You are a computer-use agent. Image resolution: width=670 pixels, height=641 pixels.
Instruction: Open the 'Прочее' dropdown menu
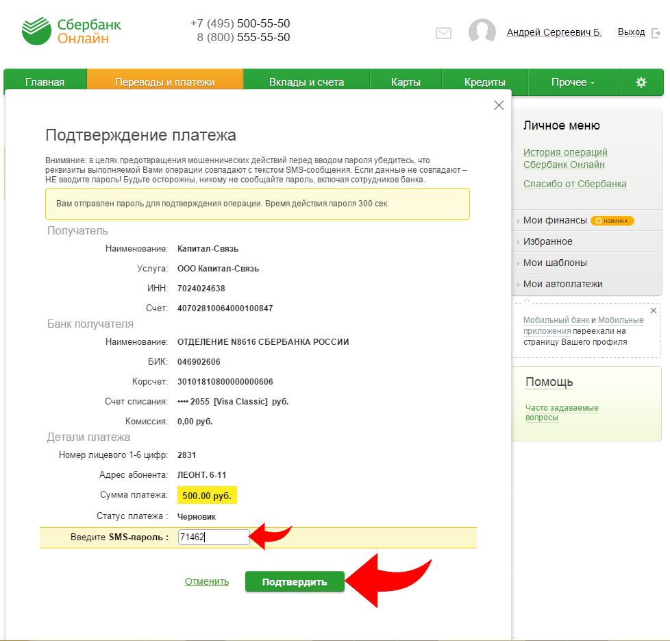tap(573, 82)
